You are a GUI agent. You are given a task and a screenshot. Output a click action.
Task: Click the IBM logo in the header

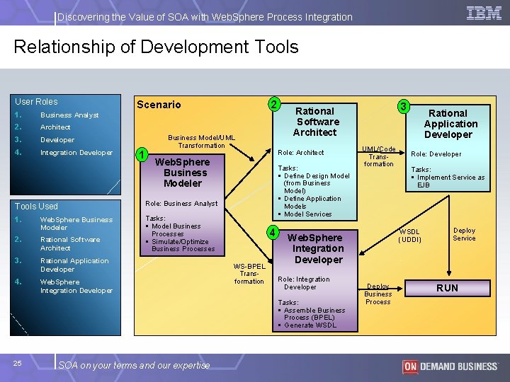tap(484, 13)
